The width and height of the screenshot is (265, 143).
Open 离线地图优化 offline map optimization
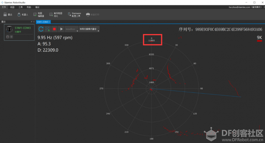coord(56,15)
